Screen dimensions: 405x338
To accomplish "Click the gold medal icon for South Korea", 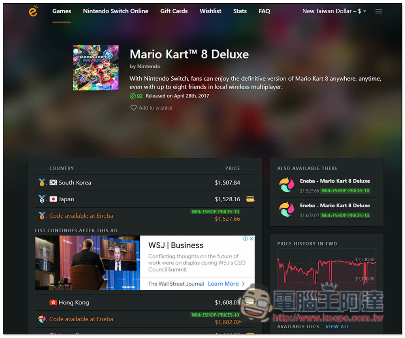I will (42, 182).
